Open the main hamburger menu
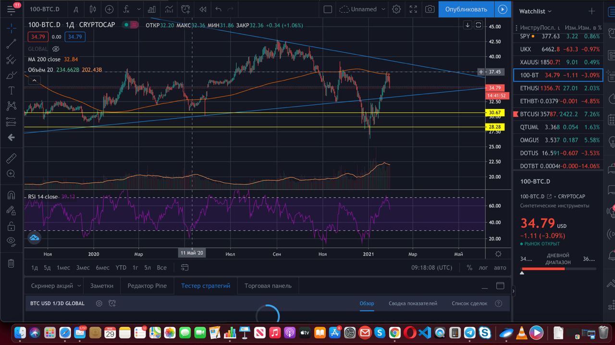The height and width of the screenshot is (345, 615). click(11, 9)
